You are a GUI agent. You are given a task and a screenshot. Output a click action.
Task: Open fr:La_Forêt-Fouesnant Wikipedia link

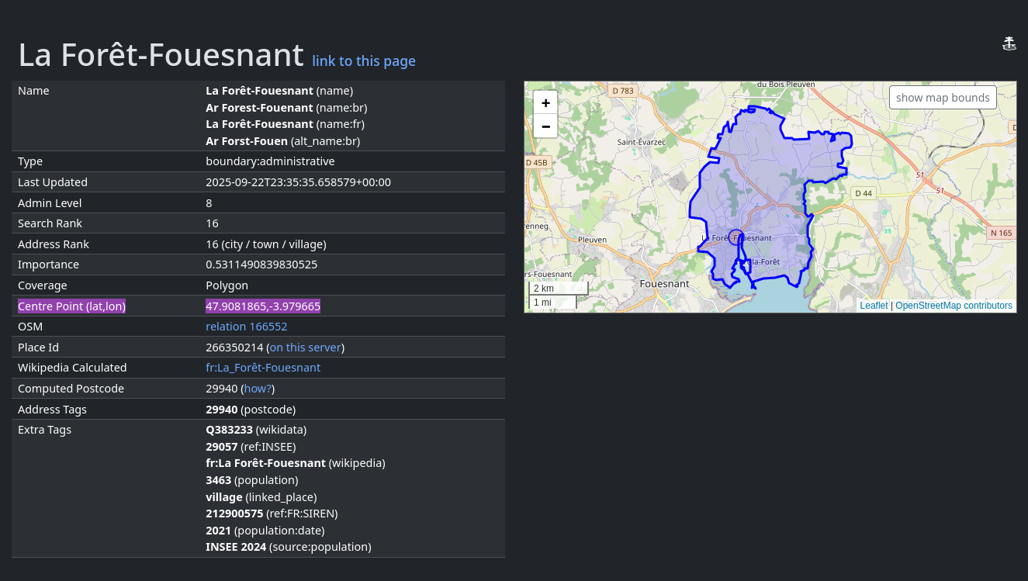tap(262, 368)
